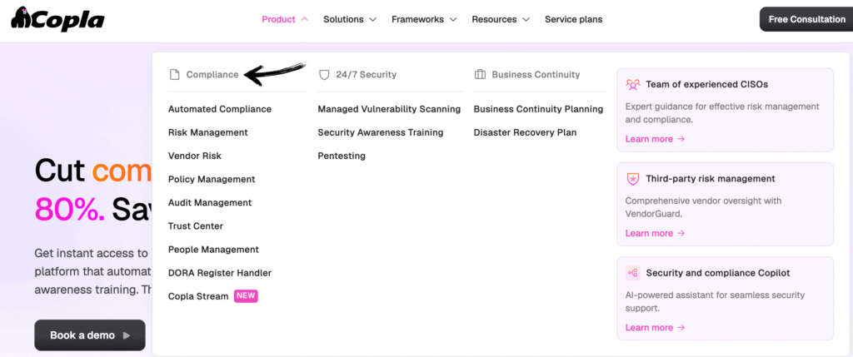Open Learn more for VendorGuard risk management
Screen dimensions: 853x357
click(655, 233)
